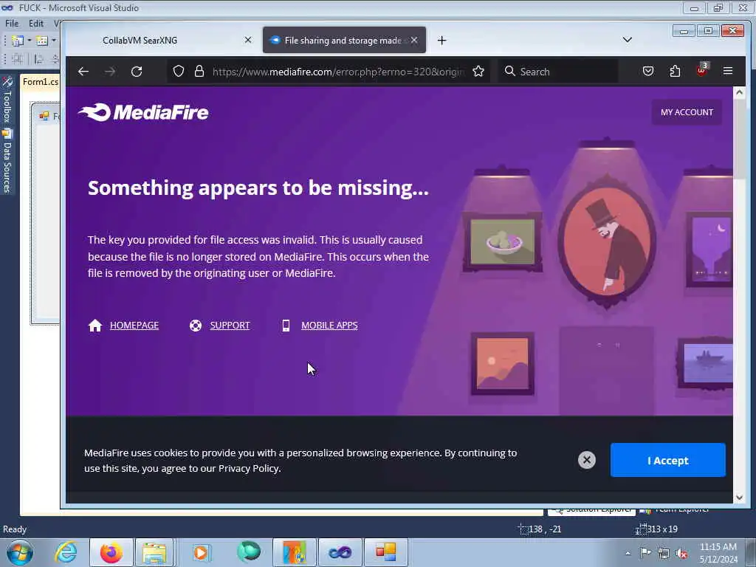Open Visual Studio Edit menu
Viewport: 756px width, 567px height.
pyautogui.click(x=35, y=23)
